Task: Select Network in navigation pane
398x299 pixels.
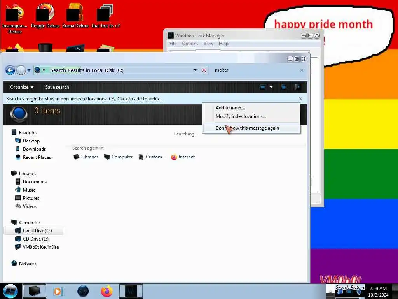Action: (24, 264)
